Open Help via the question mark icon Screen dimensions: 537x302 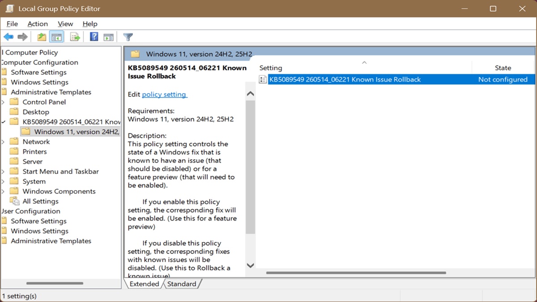click(94, 37)
